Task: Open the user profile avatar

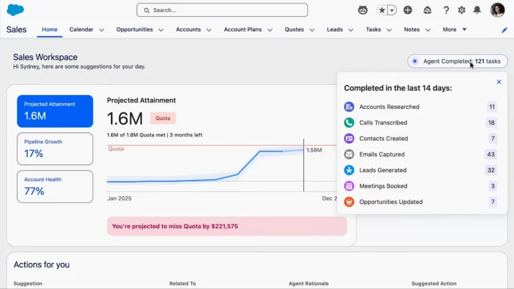Action: point(497,10)
